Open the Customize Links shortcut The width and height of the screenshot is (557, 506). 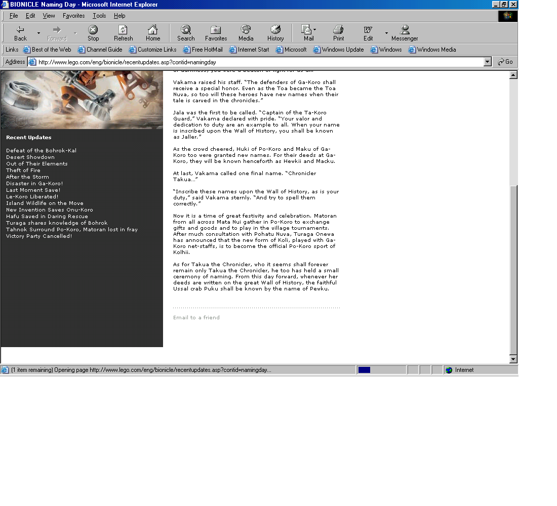[x=153, y=50]
